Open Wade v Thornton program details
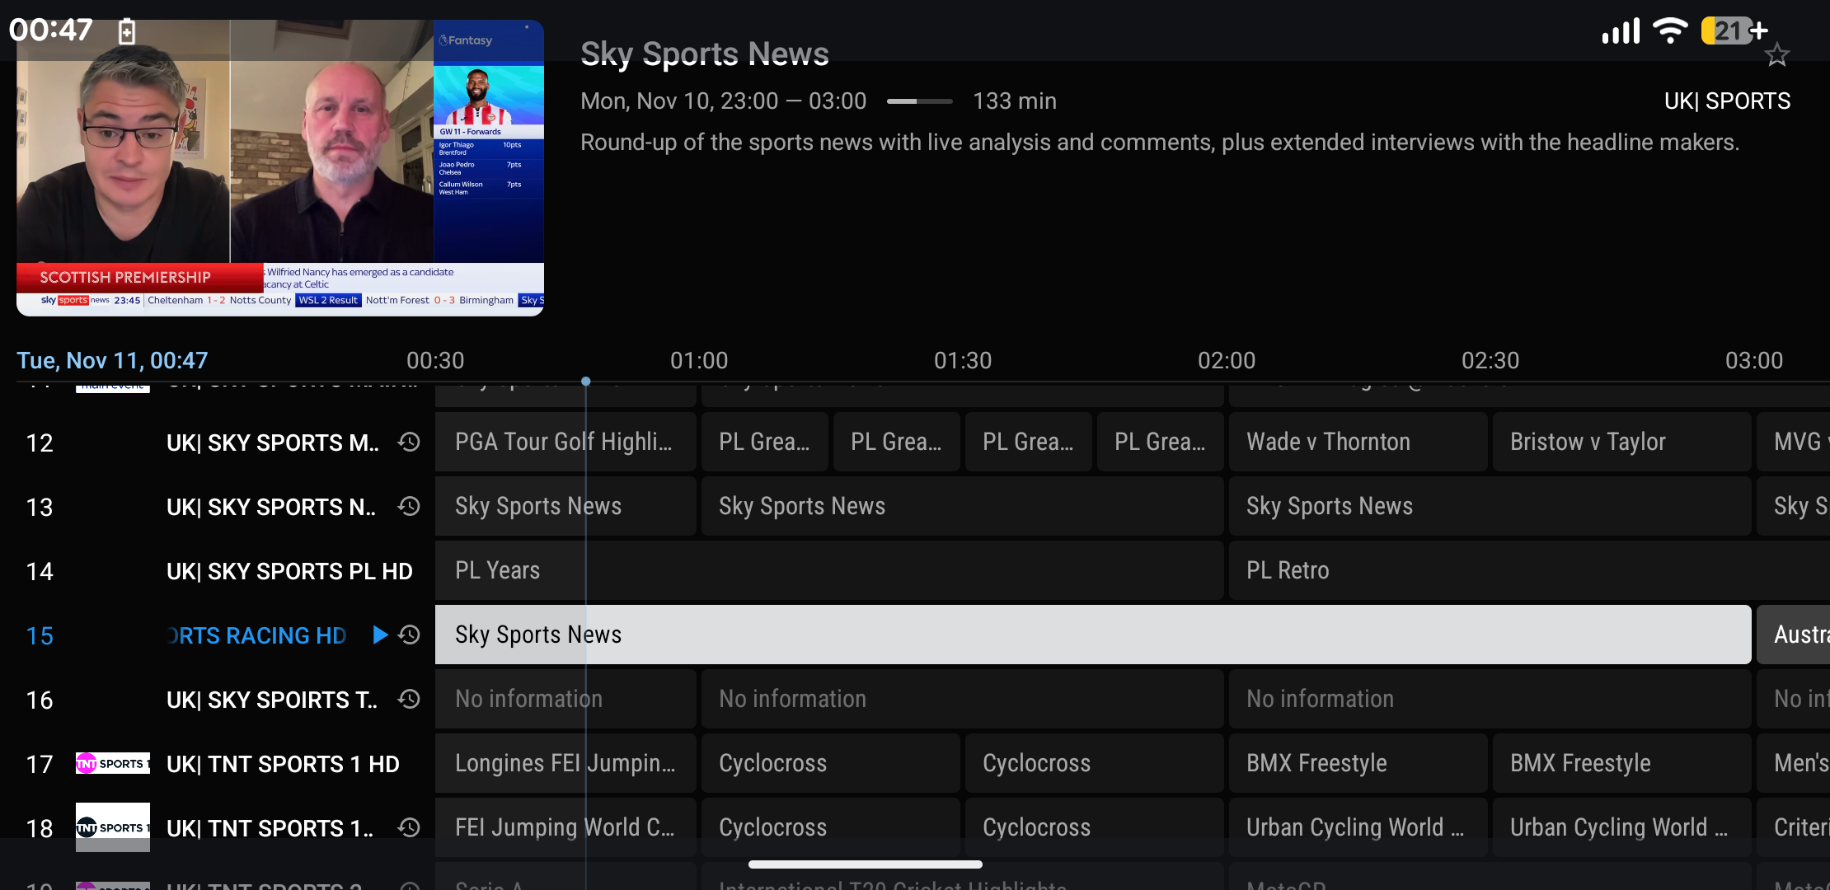This screenshot has width=1830, height=890. point(1358,442)
